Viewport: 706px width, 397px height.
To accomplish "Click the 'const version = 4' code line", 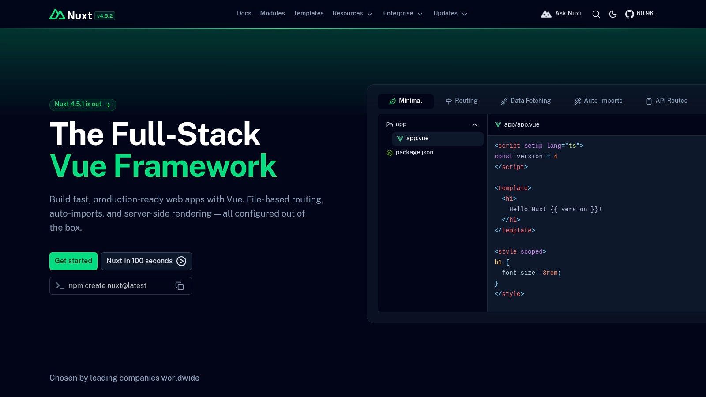I will point(526,156).
